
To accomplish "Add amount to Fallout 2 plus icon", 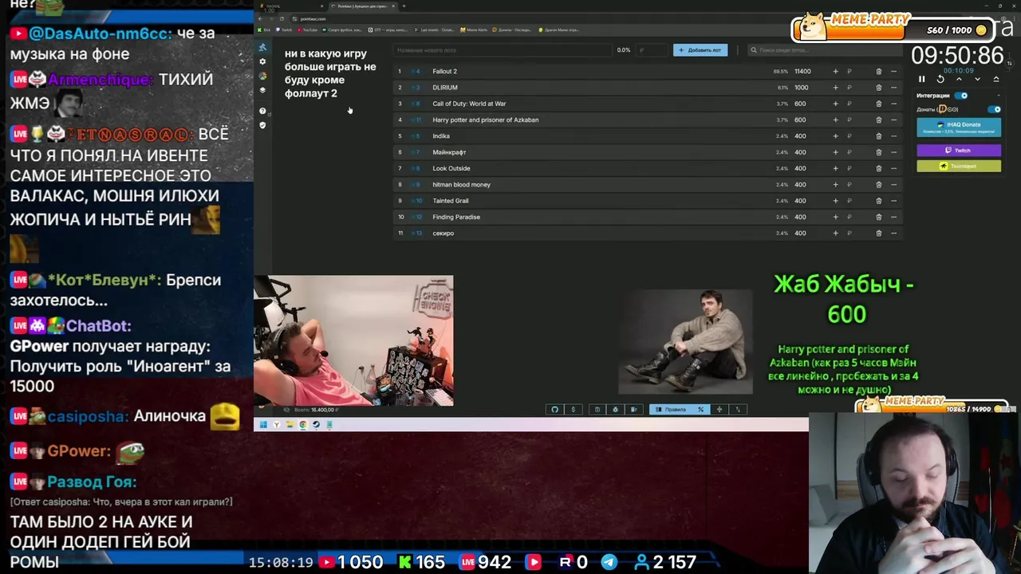I will 835,72.
